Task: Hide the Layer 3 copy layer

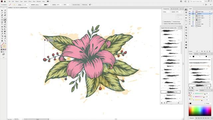Action: [190, 16]
